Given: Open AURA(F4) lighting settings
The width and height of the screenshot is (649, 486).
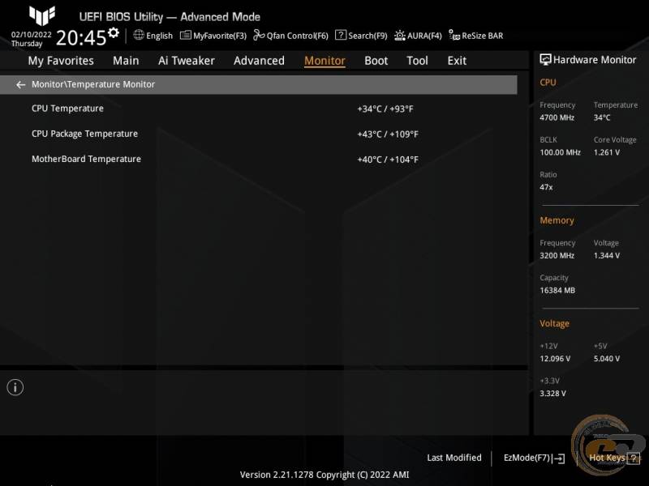Looking at the screenshot, I should point(418,36).
